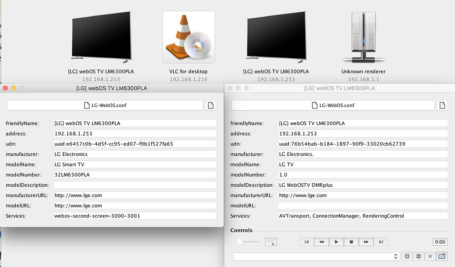Click the modelName value LG Smart TV
Viewport: 455px width, 267px height.
point(135,165)
